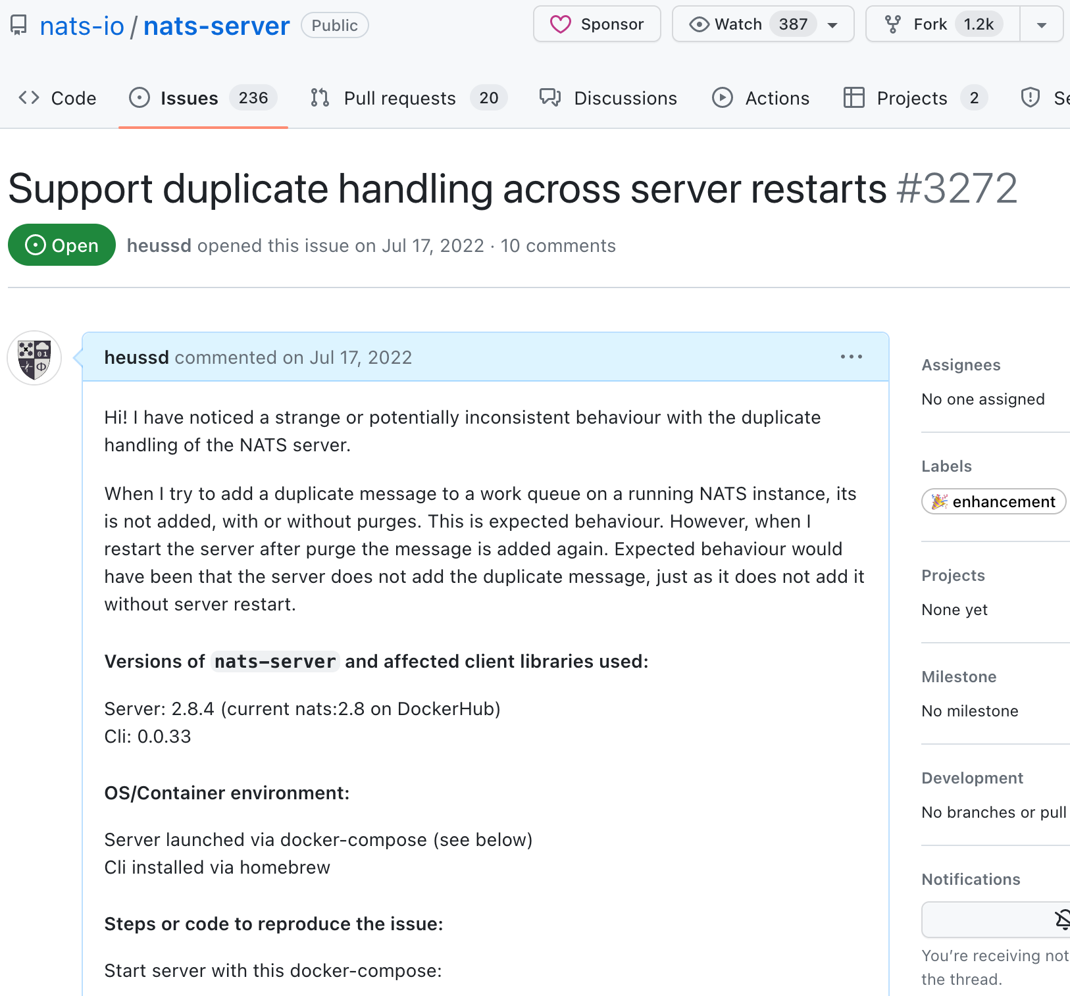Image resolution: width=1070 pixels, height=996 pixels.
Task: Open the nats-io organization link
Action: coord(82,26)
